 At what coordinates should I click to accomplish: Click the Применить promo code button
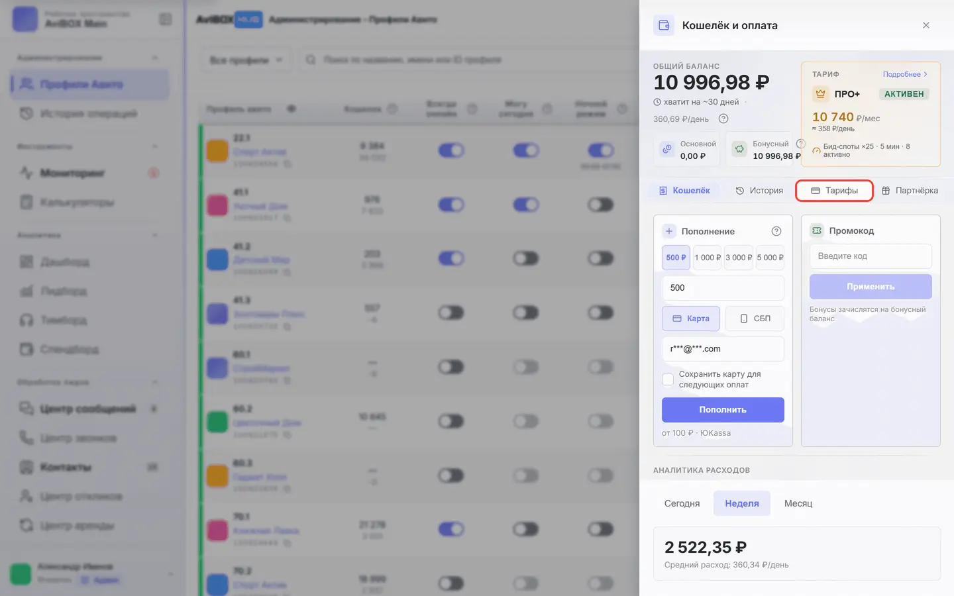click(x=871, y=287)
